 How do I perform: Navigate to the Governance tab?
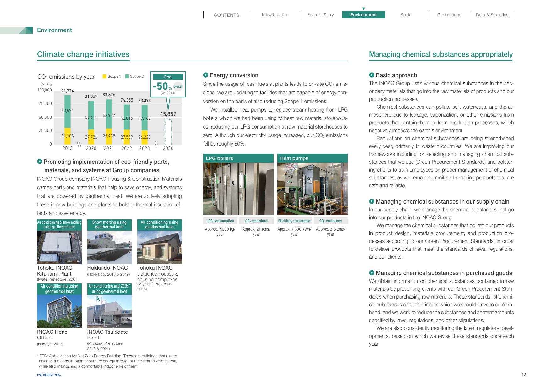tap(449, 15)
